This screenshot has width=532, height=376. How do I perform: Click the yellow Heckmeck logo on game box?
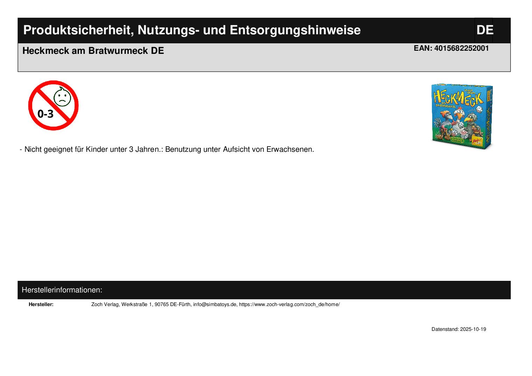[x=458, y=97]
